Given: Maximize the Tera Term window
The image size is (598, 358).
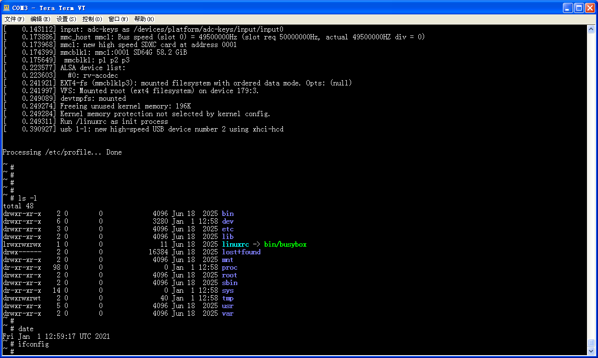Looking at the screenshot, I should pyautogui.click(x=578, y=8).
